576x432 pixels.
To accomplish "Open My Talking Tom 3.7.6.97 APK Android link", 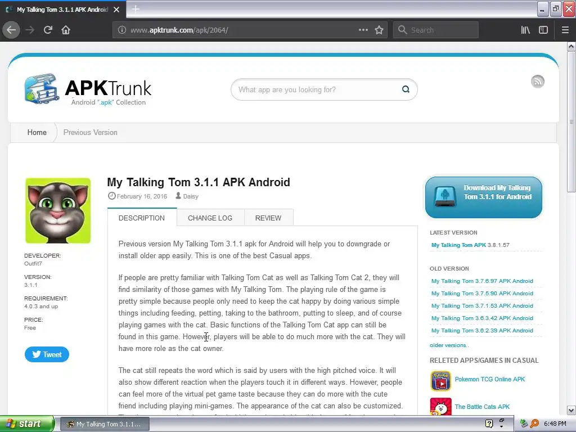I will (482, 281).
